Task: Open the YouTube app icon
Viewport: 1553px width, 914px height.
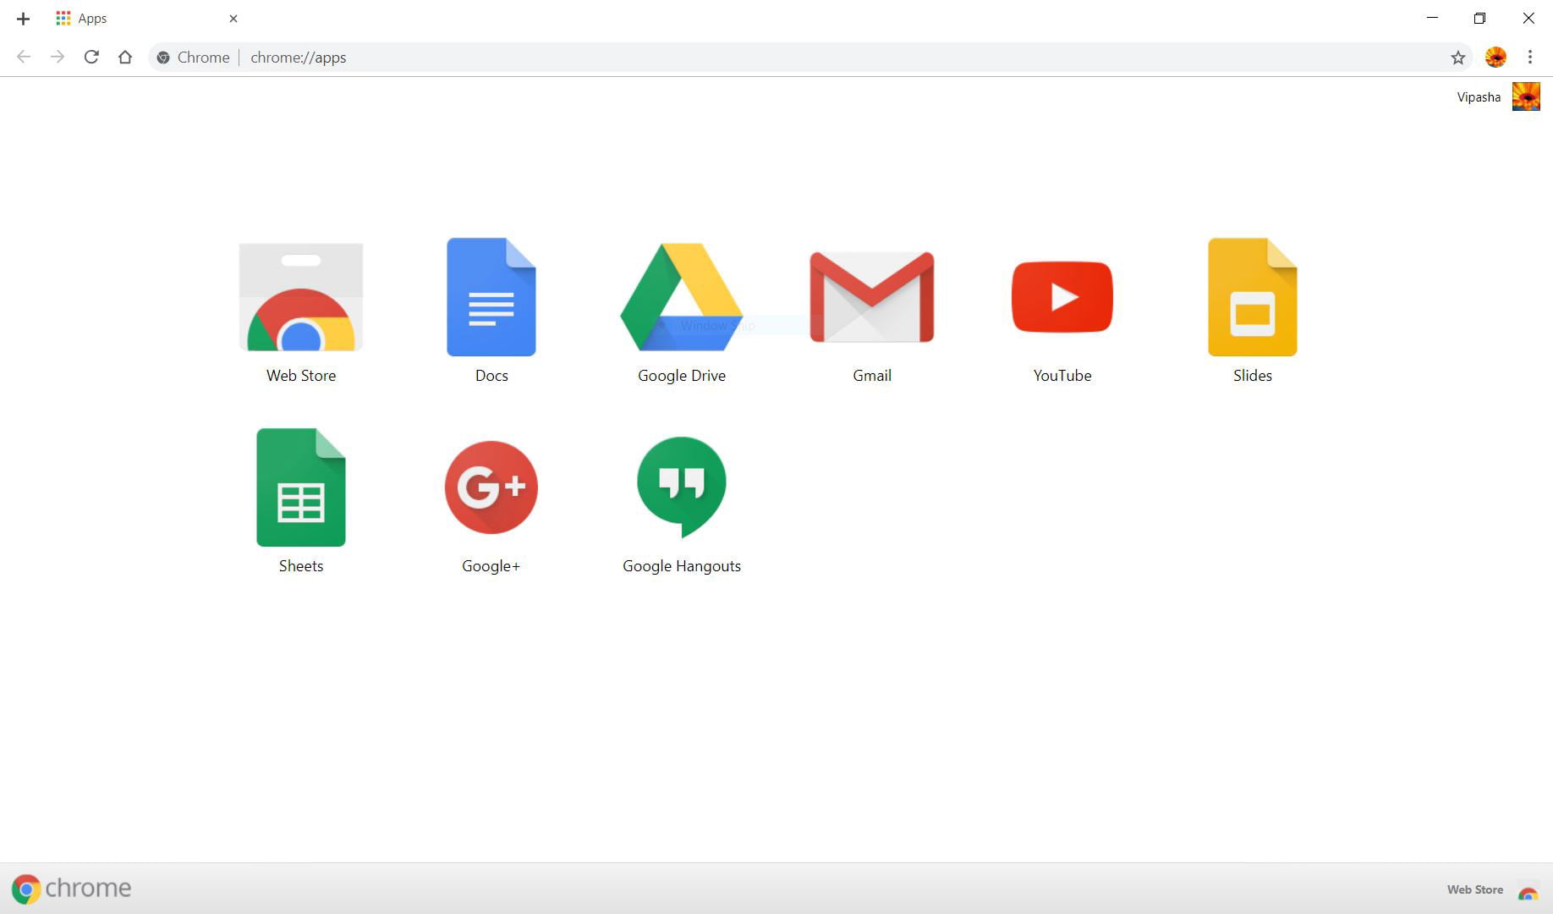Action: point(1062,297)
